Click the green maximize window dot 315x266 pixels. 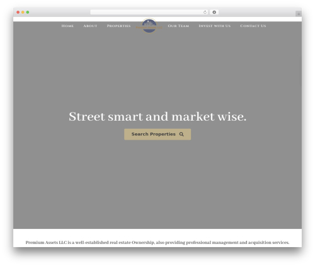[x=28, y=13]
